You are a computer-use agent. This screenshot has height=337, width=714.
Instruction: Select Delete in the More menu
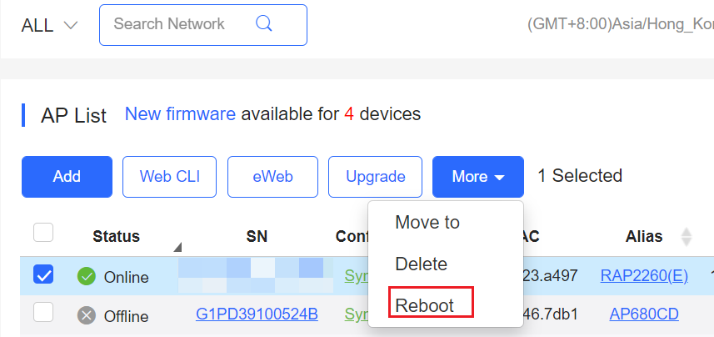(421, 264)
